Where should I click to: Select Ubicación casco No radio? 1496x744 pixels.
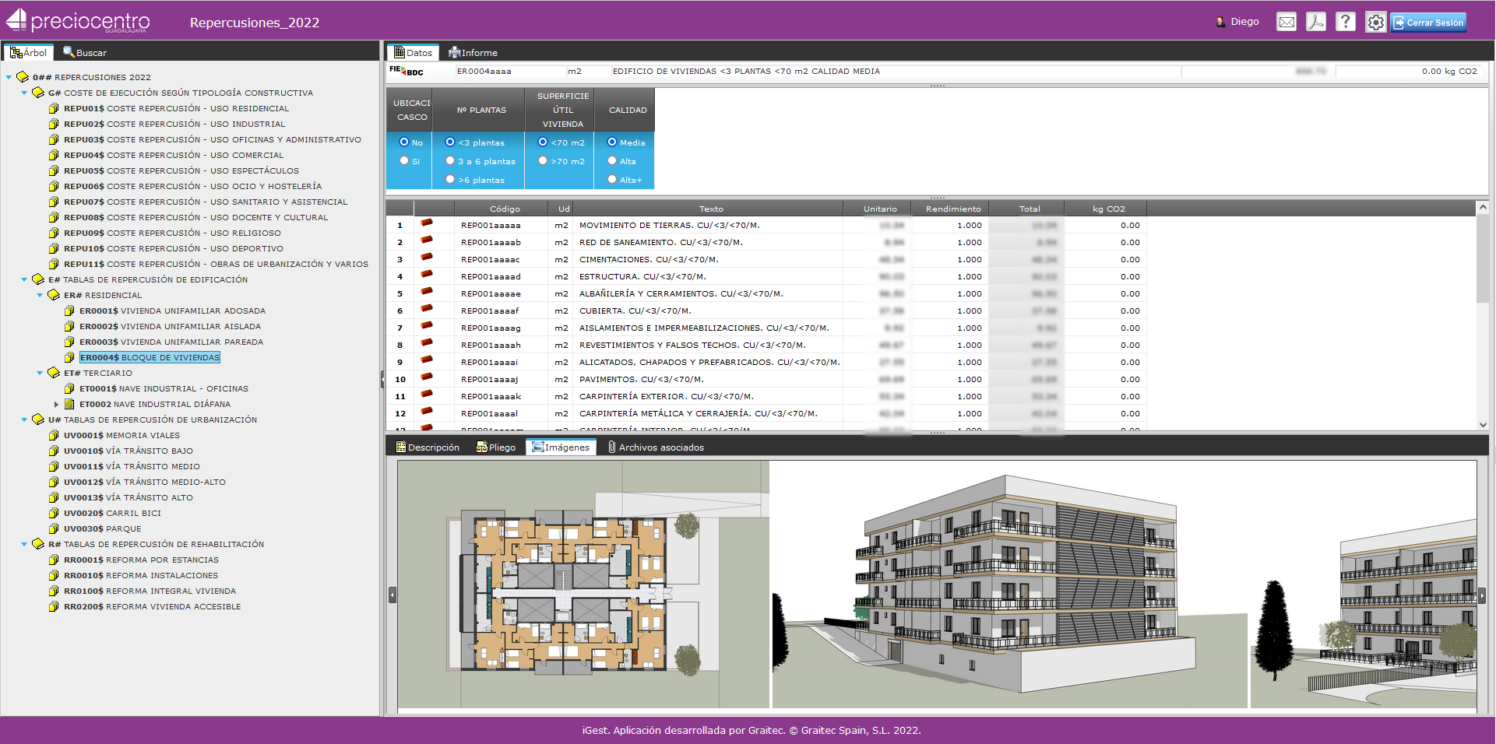pyautogui.click(x=404, y=142)
